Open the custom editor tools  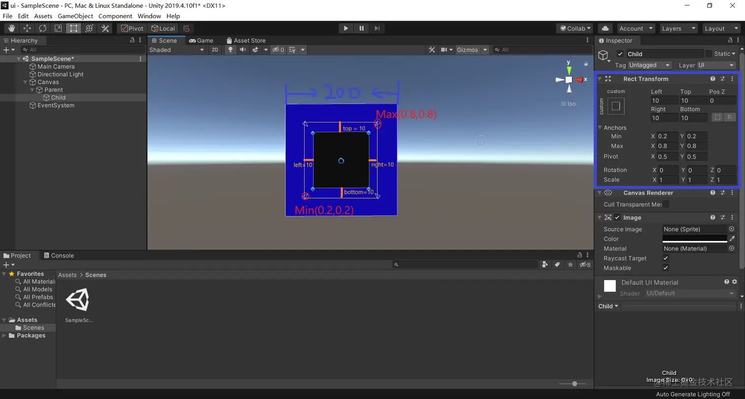point(105,29)
